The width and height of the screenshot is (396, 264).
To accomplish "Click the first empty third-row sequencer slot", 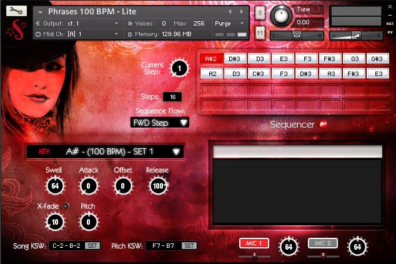I will 212,89.
